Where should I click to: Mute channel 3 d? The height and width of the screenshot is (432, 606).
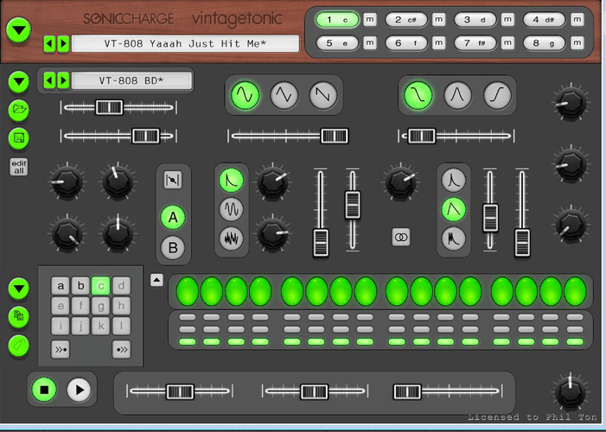507,19
